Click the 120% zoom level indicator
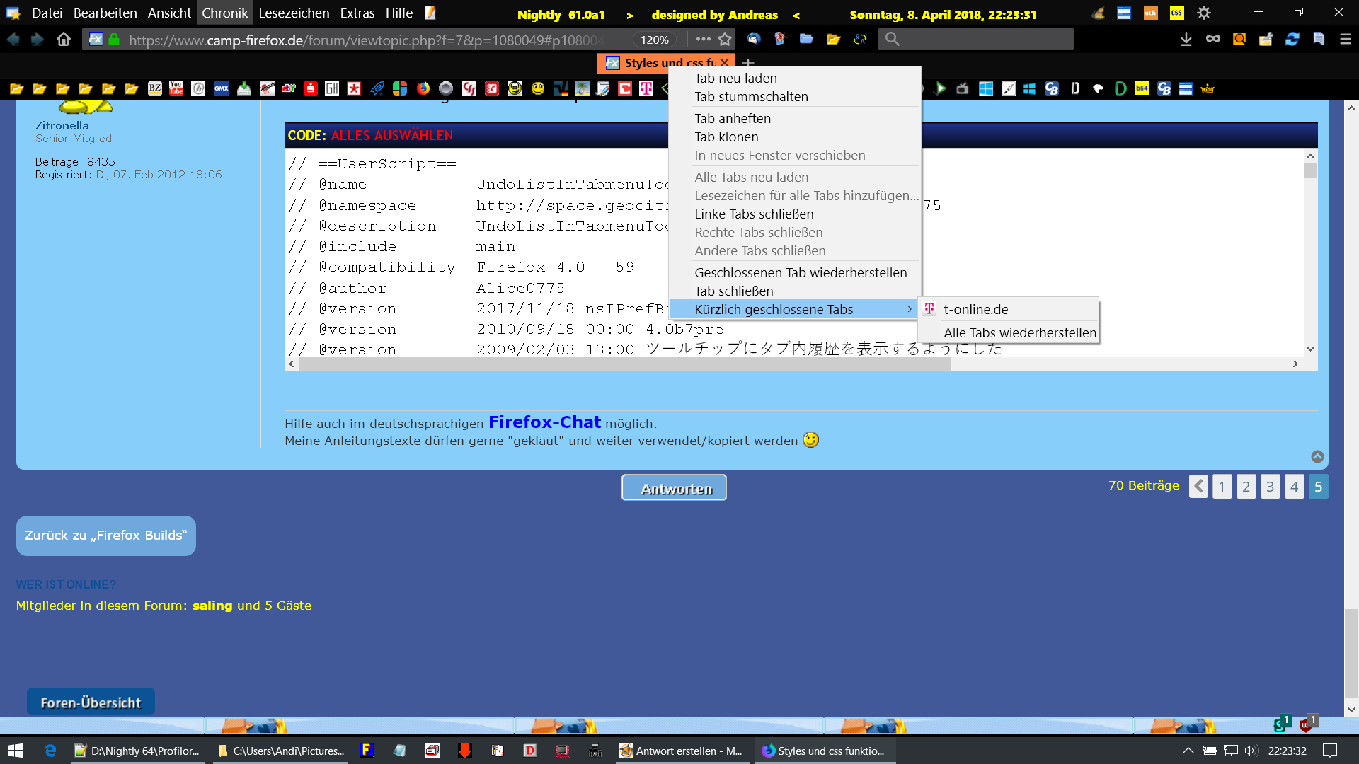The image size is (1359, 764). [x=654, y=40]
